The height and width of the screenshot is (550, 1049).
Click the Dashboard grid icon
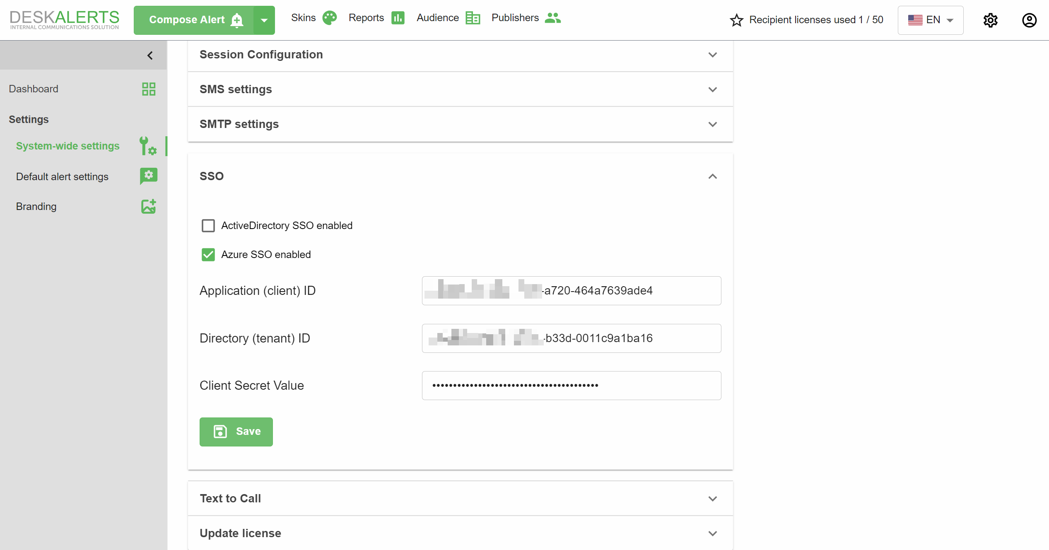point(149,89)
